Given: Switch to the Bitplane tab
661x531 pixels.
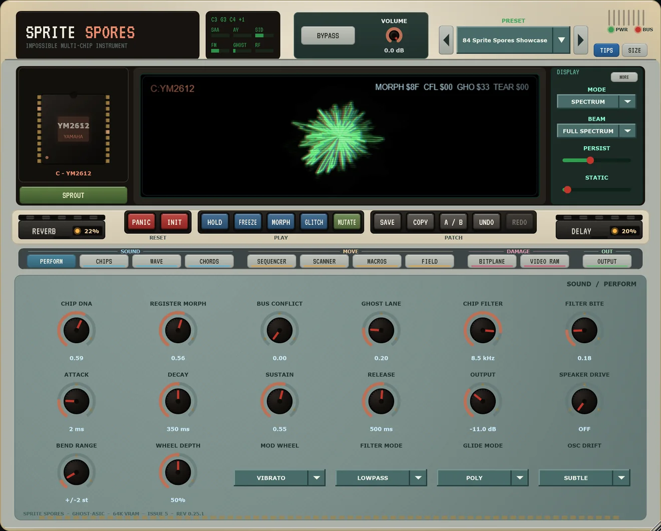Looking at the screenshot, I should coord(492,261).
